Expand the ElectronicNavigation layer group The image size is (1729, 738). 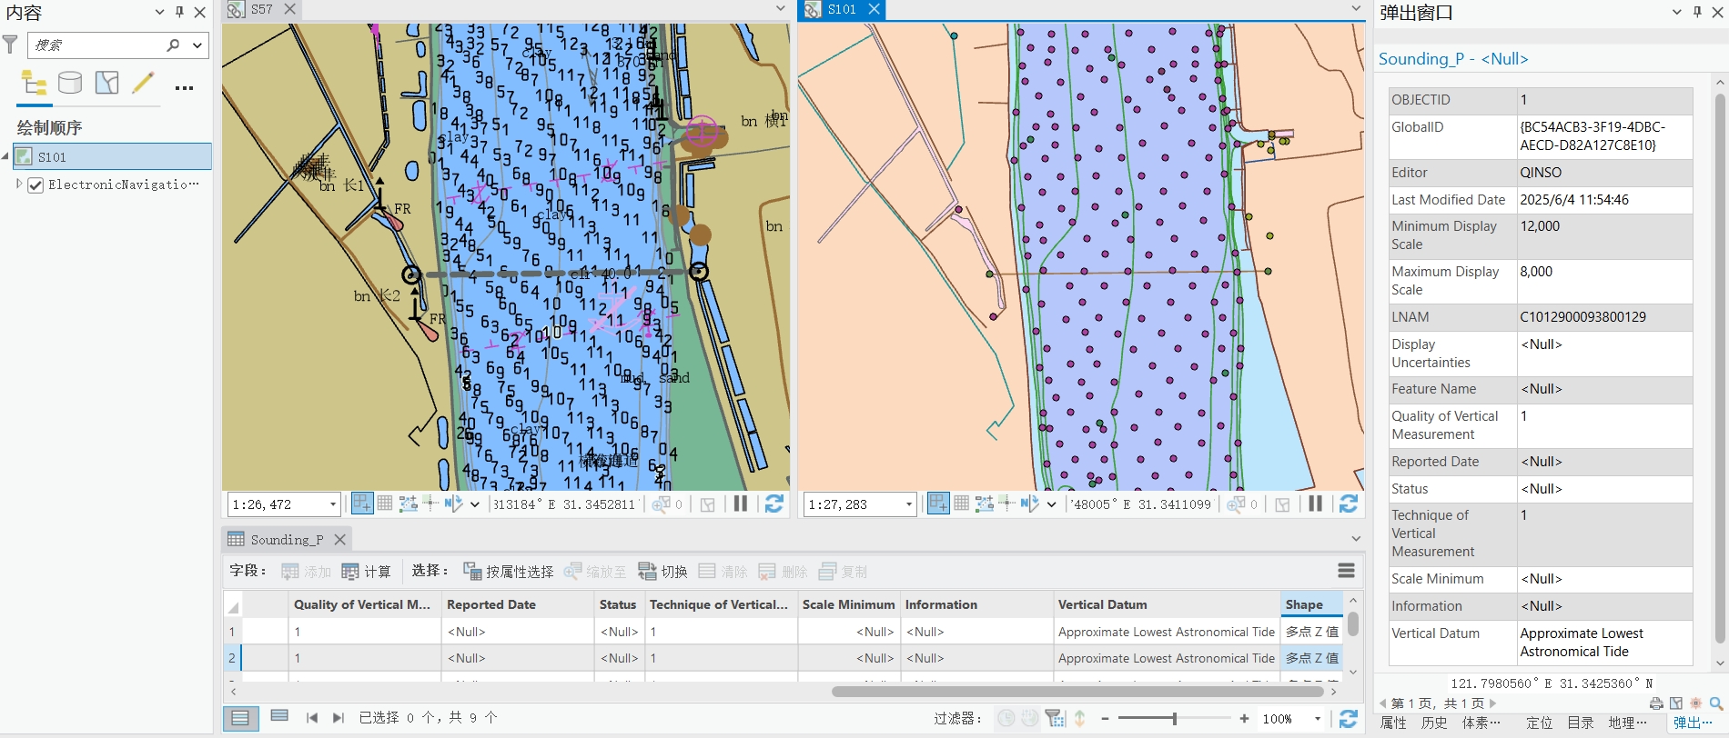19,184
